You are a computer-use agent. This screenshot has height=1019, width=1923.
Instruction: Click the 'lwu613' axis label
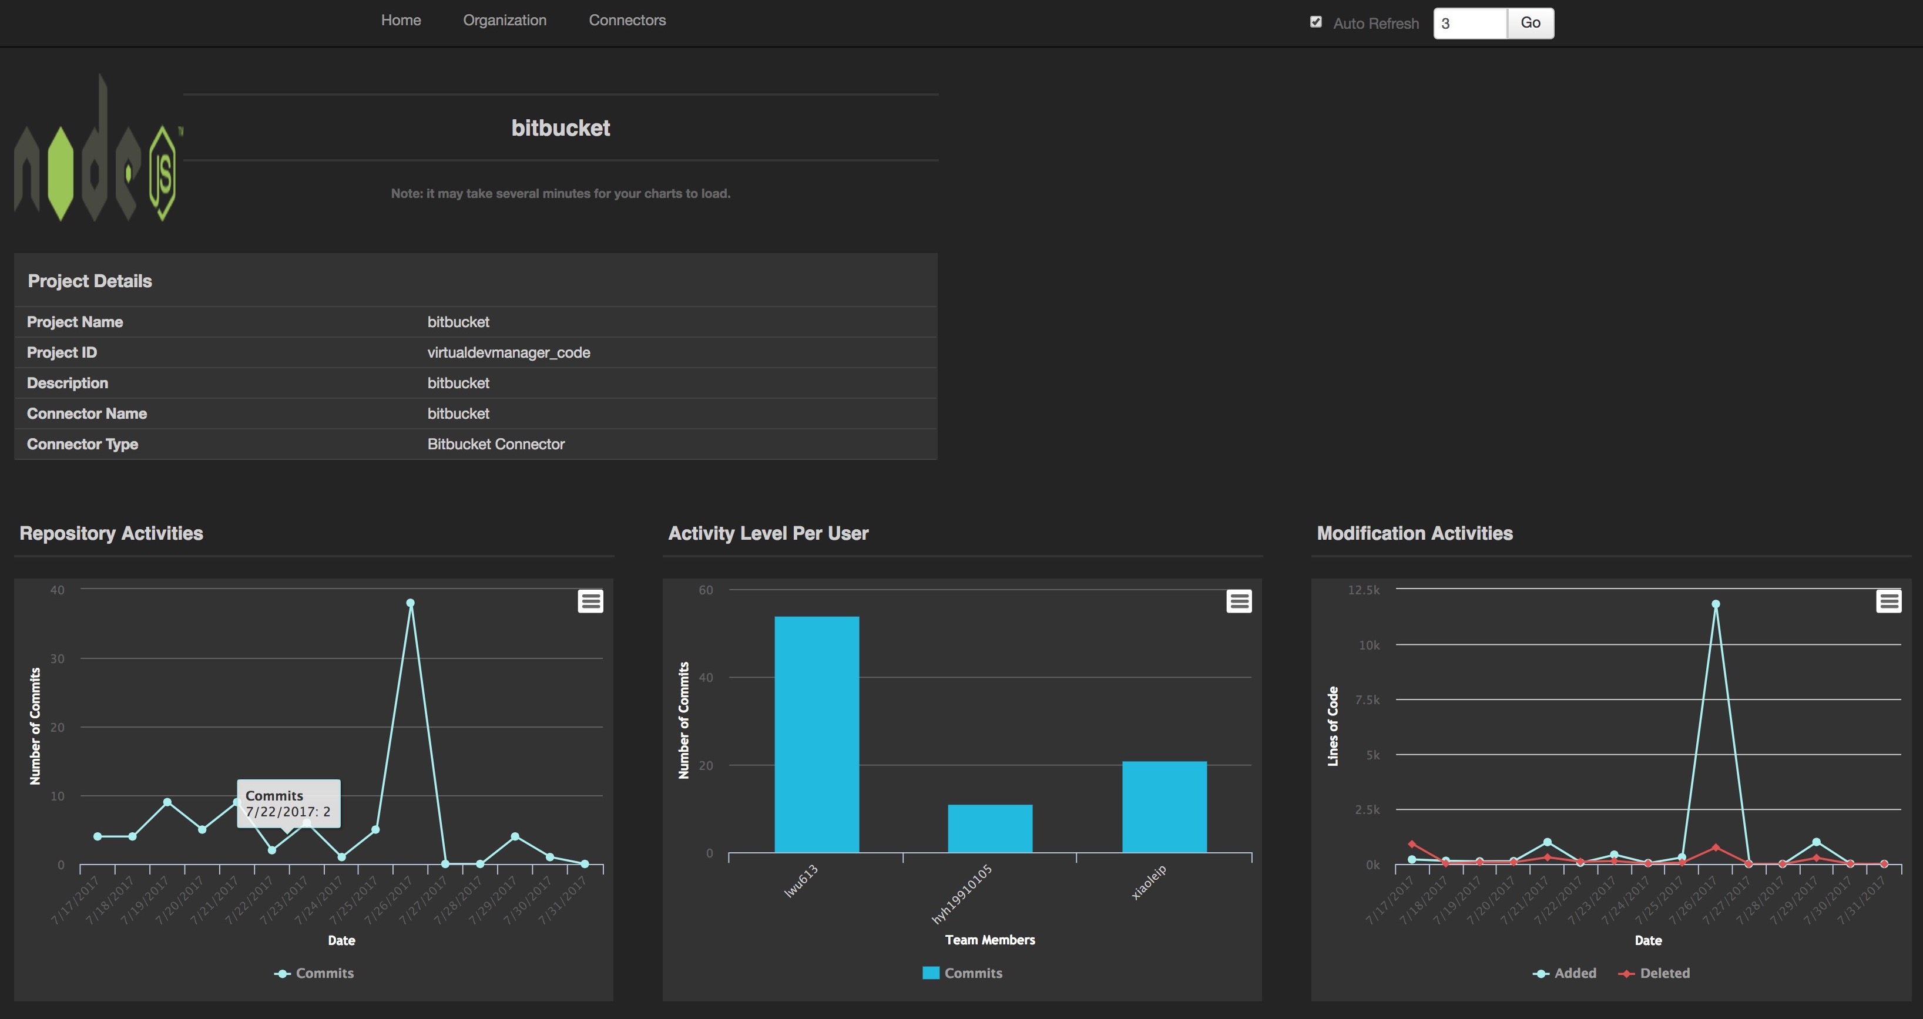click(800, 881)
